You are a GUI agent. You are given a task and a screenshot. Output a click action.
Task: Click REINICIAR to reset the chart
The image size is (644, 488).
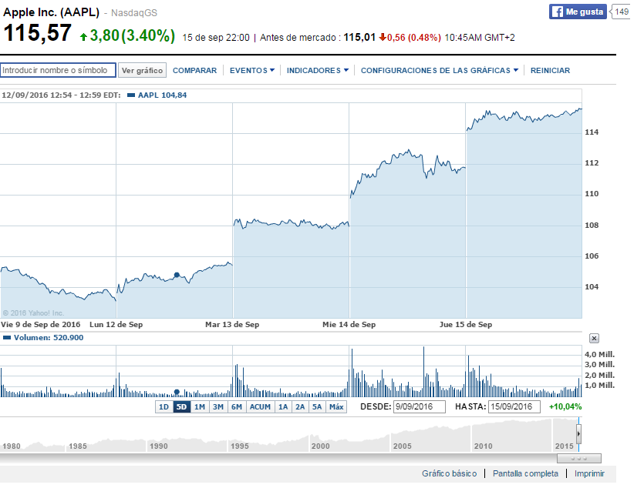pyautogui.click(x=550, y=71)
